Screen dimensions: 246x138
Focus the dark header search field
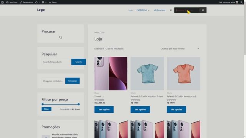187,10
